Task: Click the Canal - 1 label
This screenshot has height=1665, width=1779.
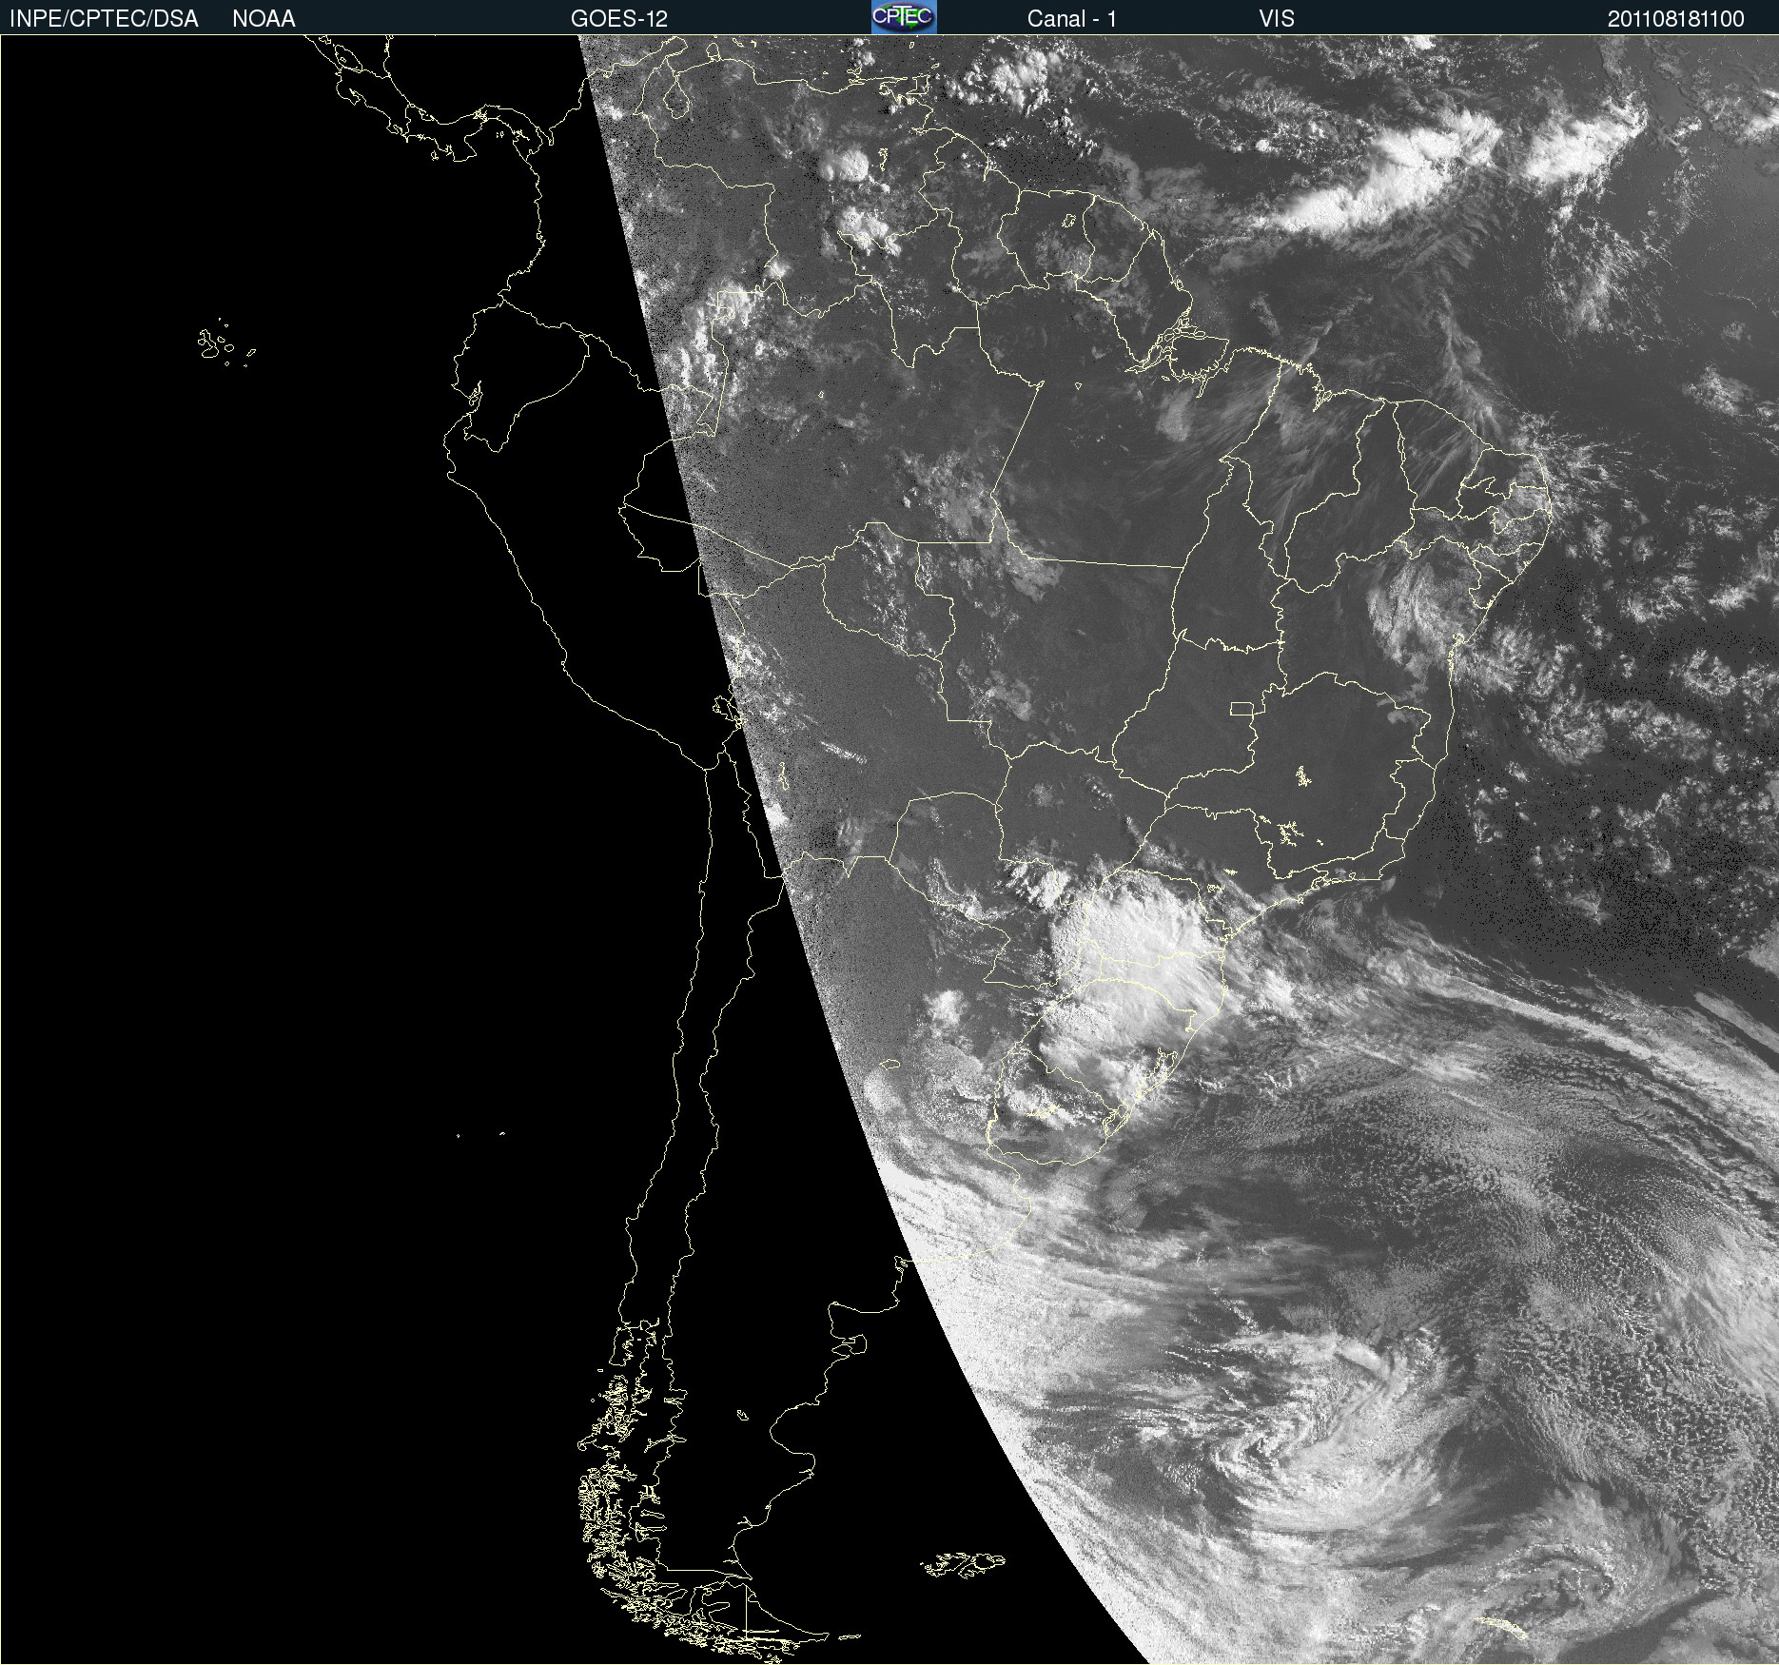Action: coord(1071,19)
